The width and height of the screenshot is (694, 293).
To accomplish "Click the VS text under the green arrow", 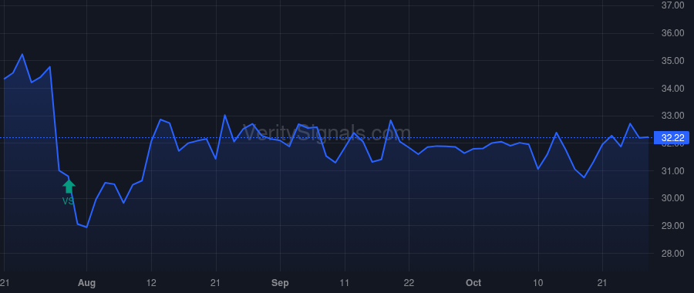I will (x=68, y=201).
